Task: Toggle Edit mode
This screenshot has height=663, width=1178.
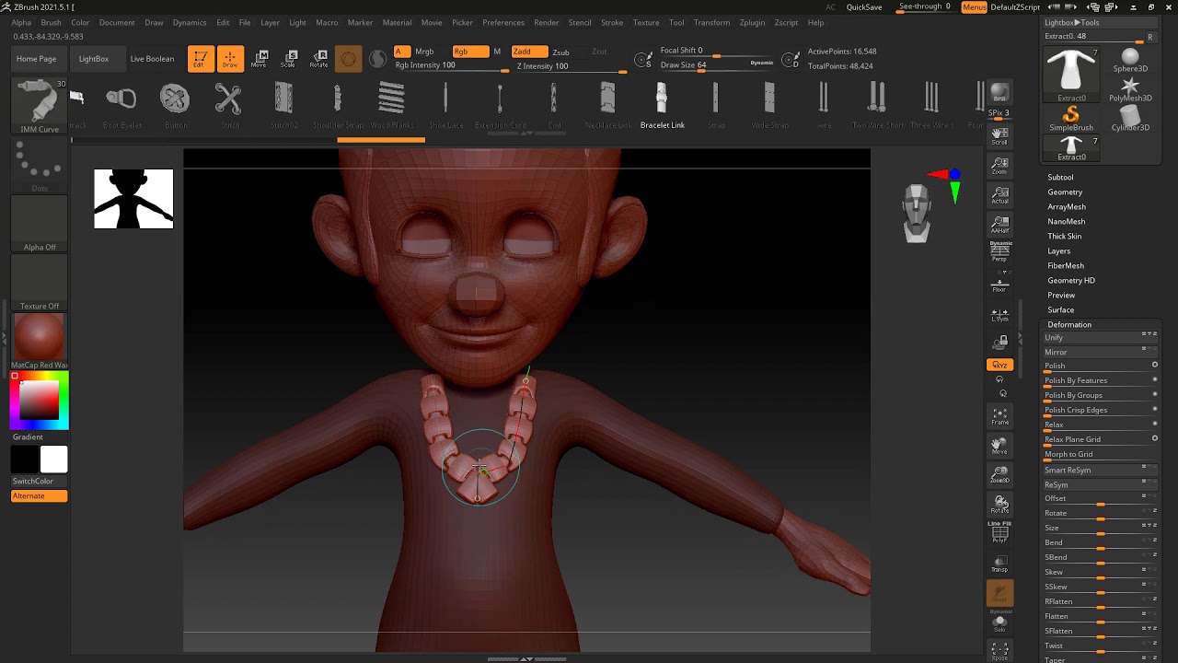Action: pos(199,59)
